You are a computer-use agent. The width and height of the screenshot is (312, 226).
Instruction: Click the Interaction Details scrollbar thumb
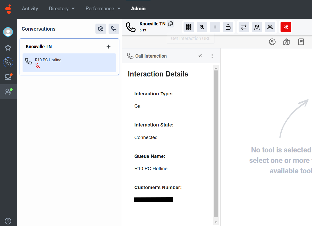pos(216,144)
